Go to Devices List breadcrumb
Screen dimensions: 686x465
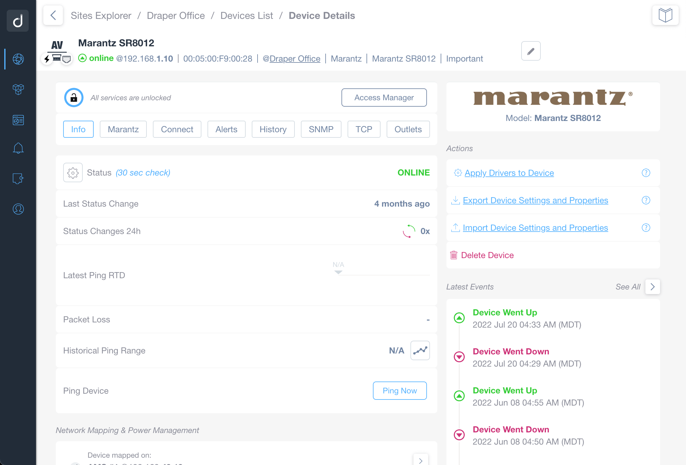(x=247, y=16)
